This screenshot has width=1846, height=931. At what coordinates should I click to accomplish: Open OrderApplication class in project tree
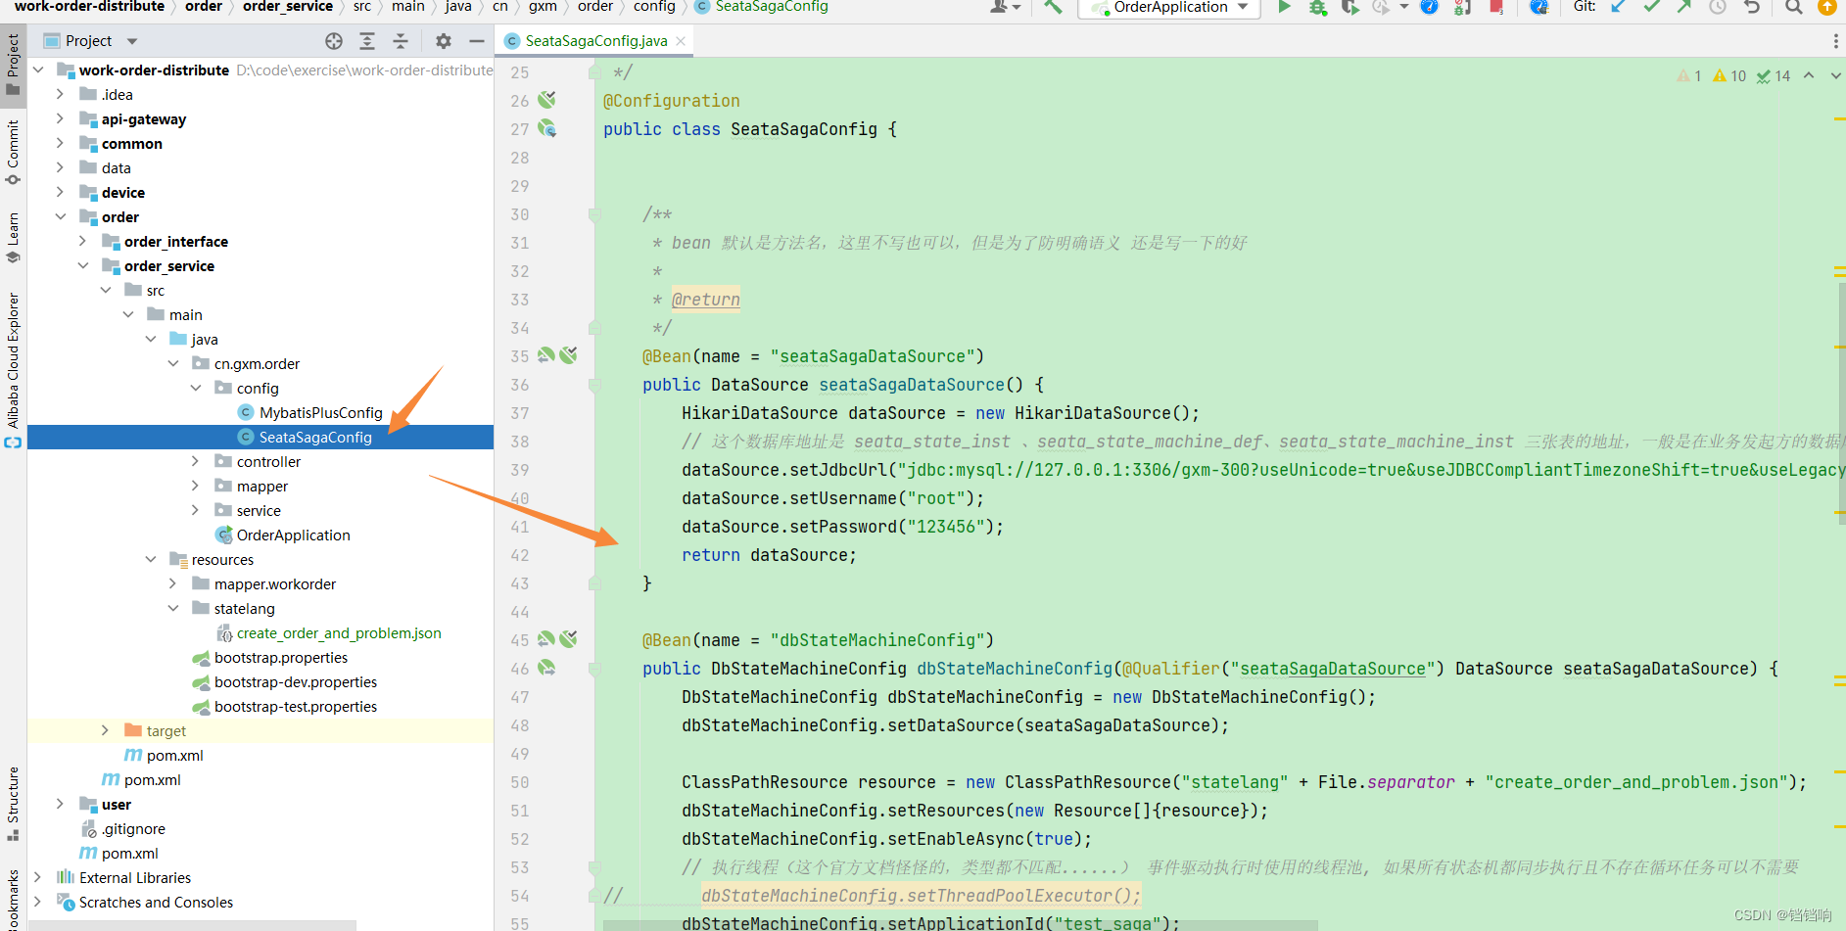coord(293,535)
